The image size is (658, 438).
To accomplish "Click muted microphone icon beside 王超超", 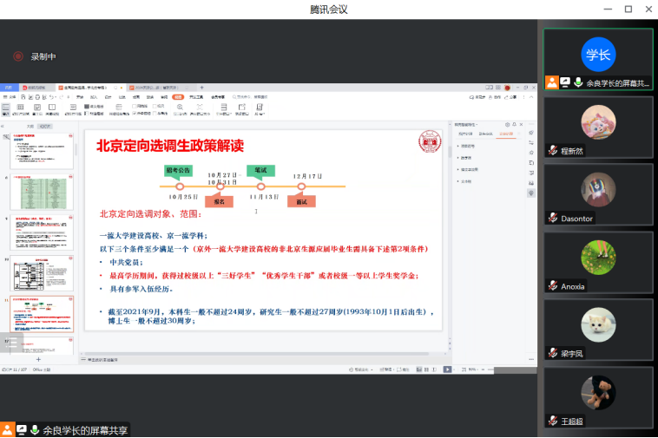I will (x=552, y=421).
